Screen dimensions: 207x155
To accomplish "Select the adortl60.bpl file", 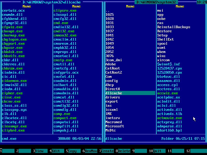I will [x=170, y=130].
